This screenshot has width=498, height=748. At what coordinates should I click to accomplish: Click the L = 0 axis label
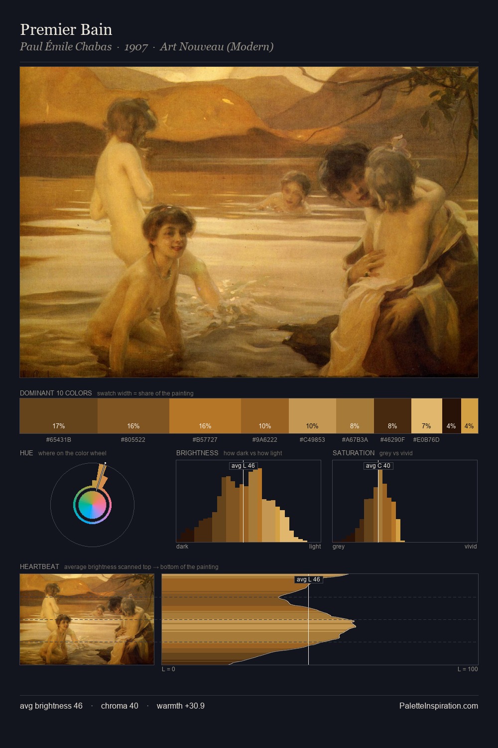pyautogui.click(x=168, y=669)
